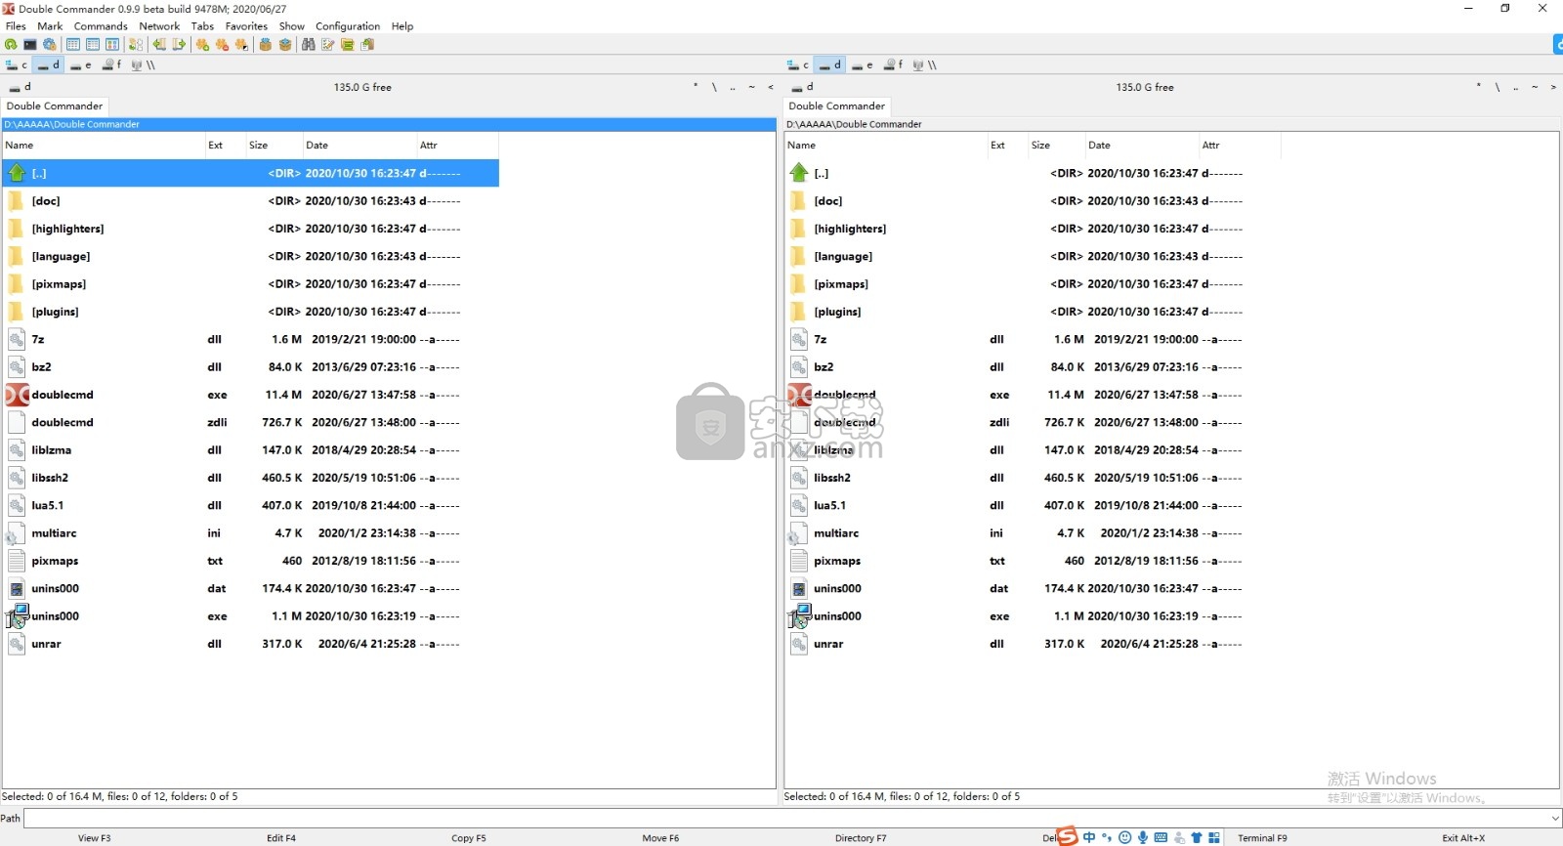Click the Directory F7 button
Image resolution: width=1563 pixels, height=846 pixels.
[861, 838]
